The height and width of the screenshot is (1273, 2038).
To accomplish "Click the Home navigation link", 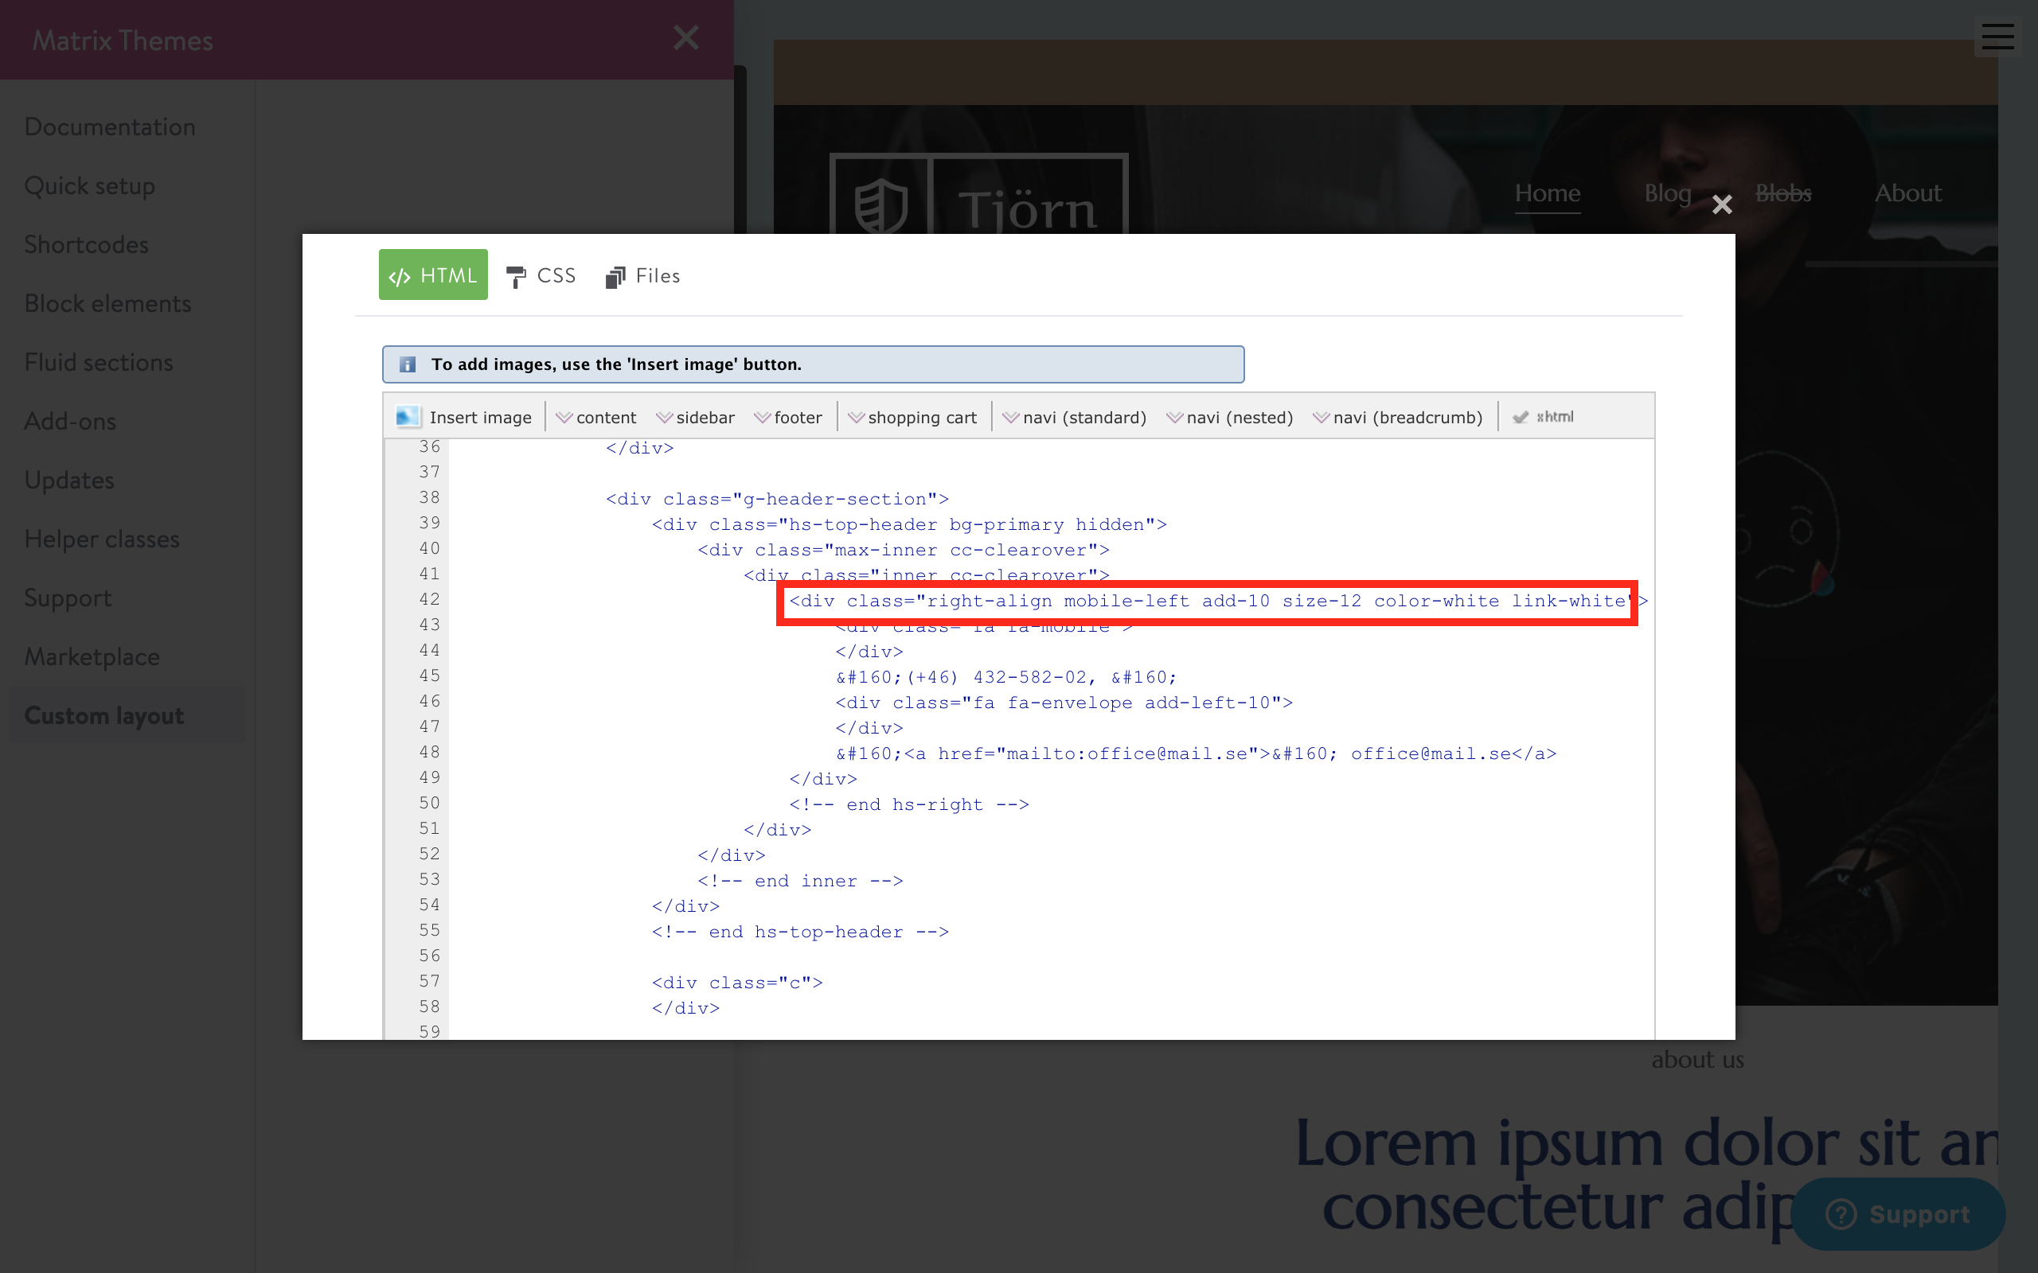I will 1547,193.
